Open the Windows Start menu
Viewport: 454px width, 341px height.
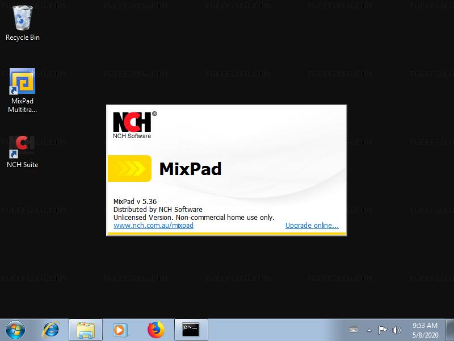click(15, 330)
